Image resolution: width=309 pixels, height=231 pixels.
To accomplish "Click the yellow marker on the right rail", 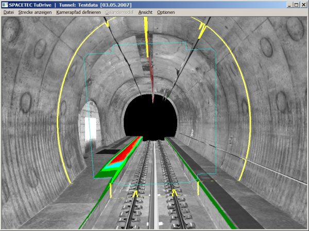I will coord(174,193).
